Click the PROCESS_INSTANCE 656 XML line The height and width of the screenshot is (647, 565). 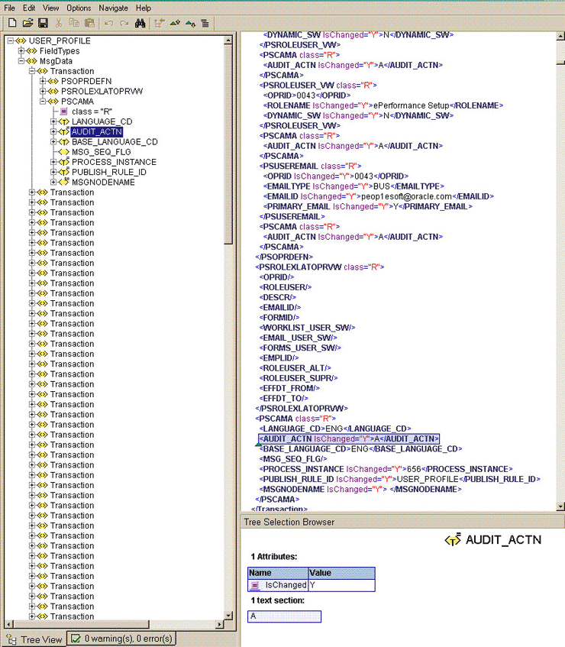(x=386, y=469)
